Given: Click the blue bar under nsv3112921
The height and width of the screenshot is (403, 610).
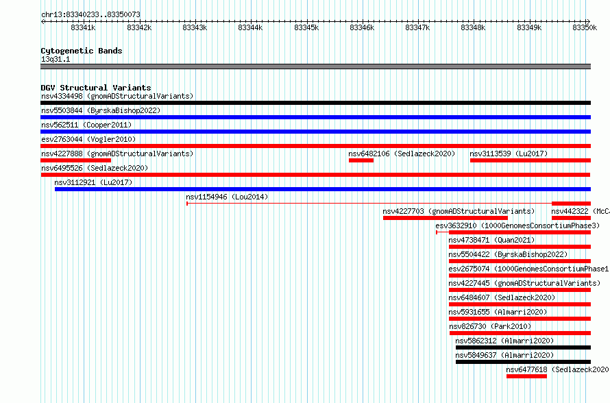Looking at the screenshot, I should 323,189.
